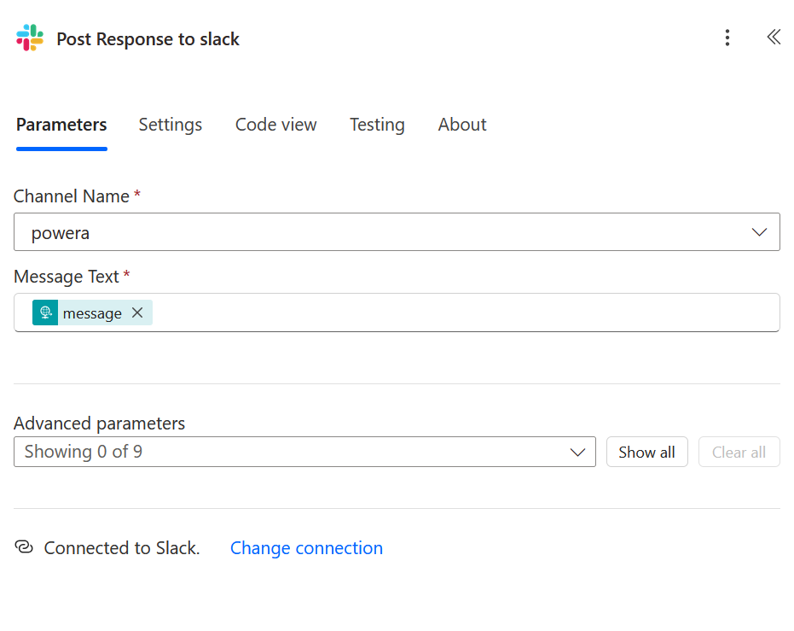Image resolution: width=794 pixels, height=631 pixels.
Task: Click the chain link icon beside Connected to Slack
Action: coord(24,547)
